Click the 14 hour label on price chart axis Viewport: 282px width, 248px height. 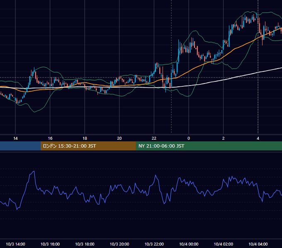(15, 138)
